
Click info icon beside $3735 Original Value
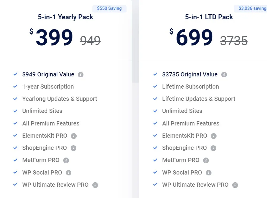[x=224, y=75]
